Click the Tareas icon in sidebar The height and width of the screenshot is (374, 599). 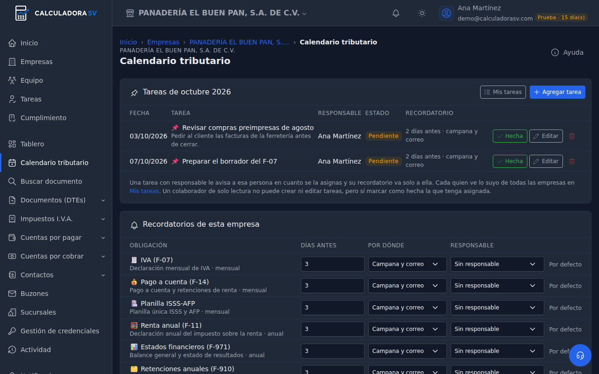12,99
